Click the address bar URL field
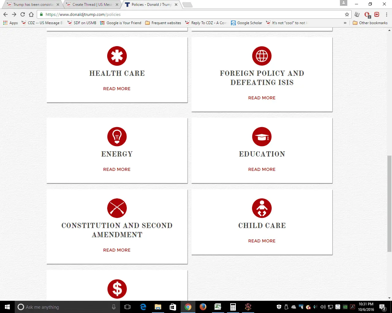392x313 pixels. pyautogui.click(x=194, y=14)
